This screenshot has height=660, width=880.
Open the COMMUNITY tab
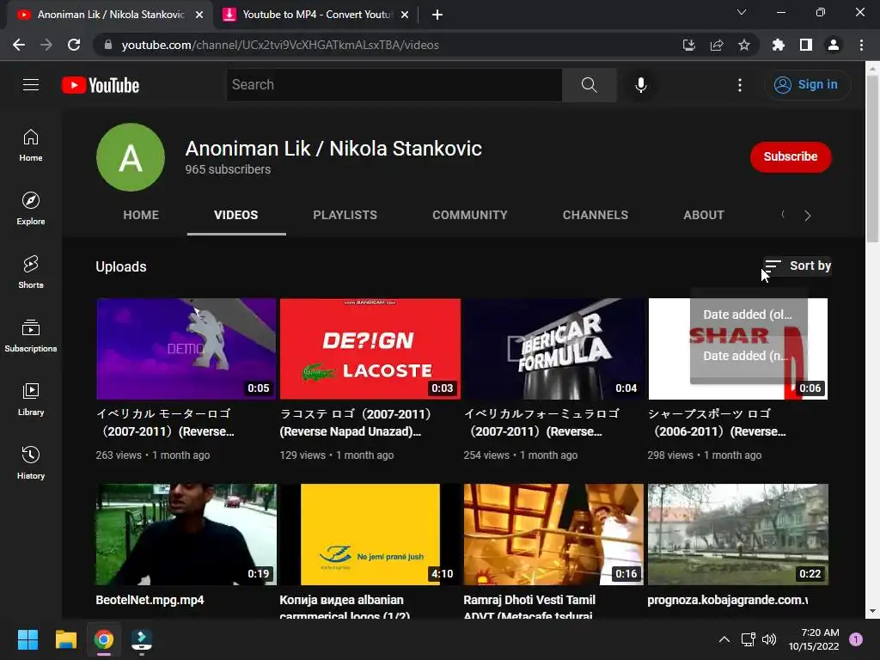pyautogui.click(x=470, y=215)
